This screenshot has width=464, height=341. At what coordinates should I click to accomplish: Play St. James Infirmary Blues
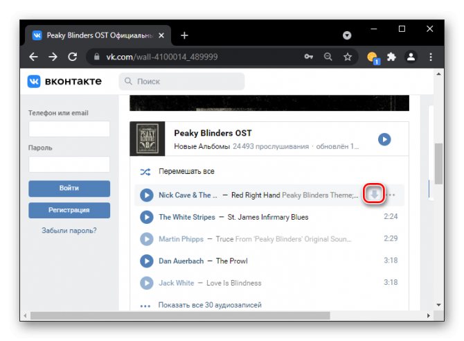147,217
